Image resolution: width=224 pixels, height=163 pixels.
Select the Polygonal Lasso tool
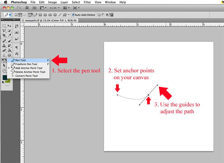[4, 31]
